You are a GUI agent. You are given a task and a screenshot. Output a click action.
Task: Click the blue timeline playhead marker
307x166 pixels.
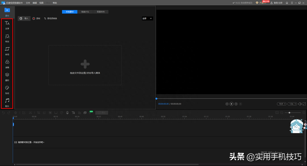13,124
